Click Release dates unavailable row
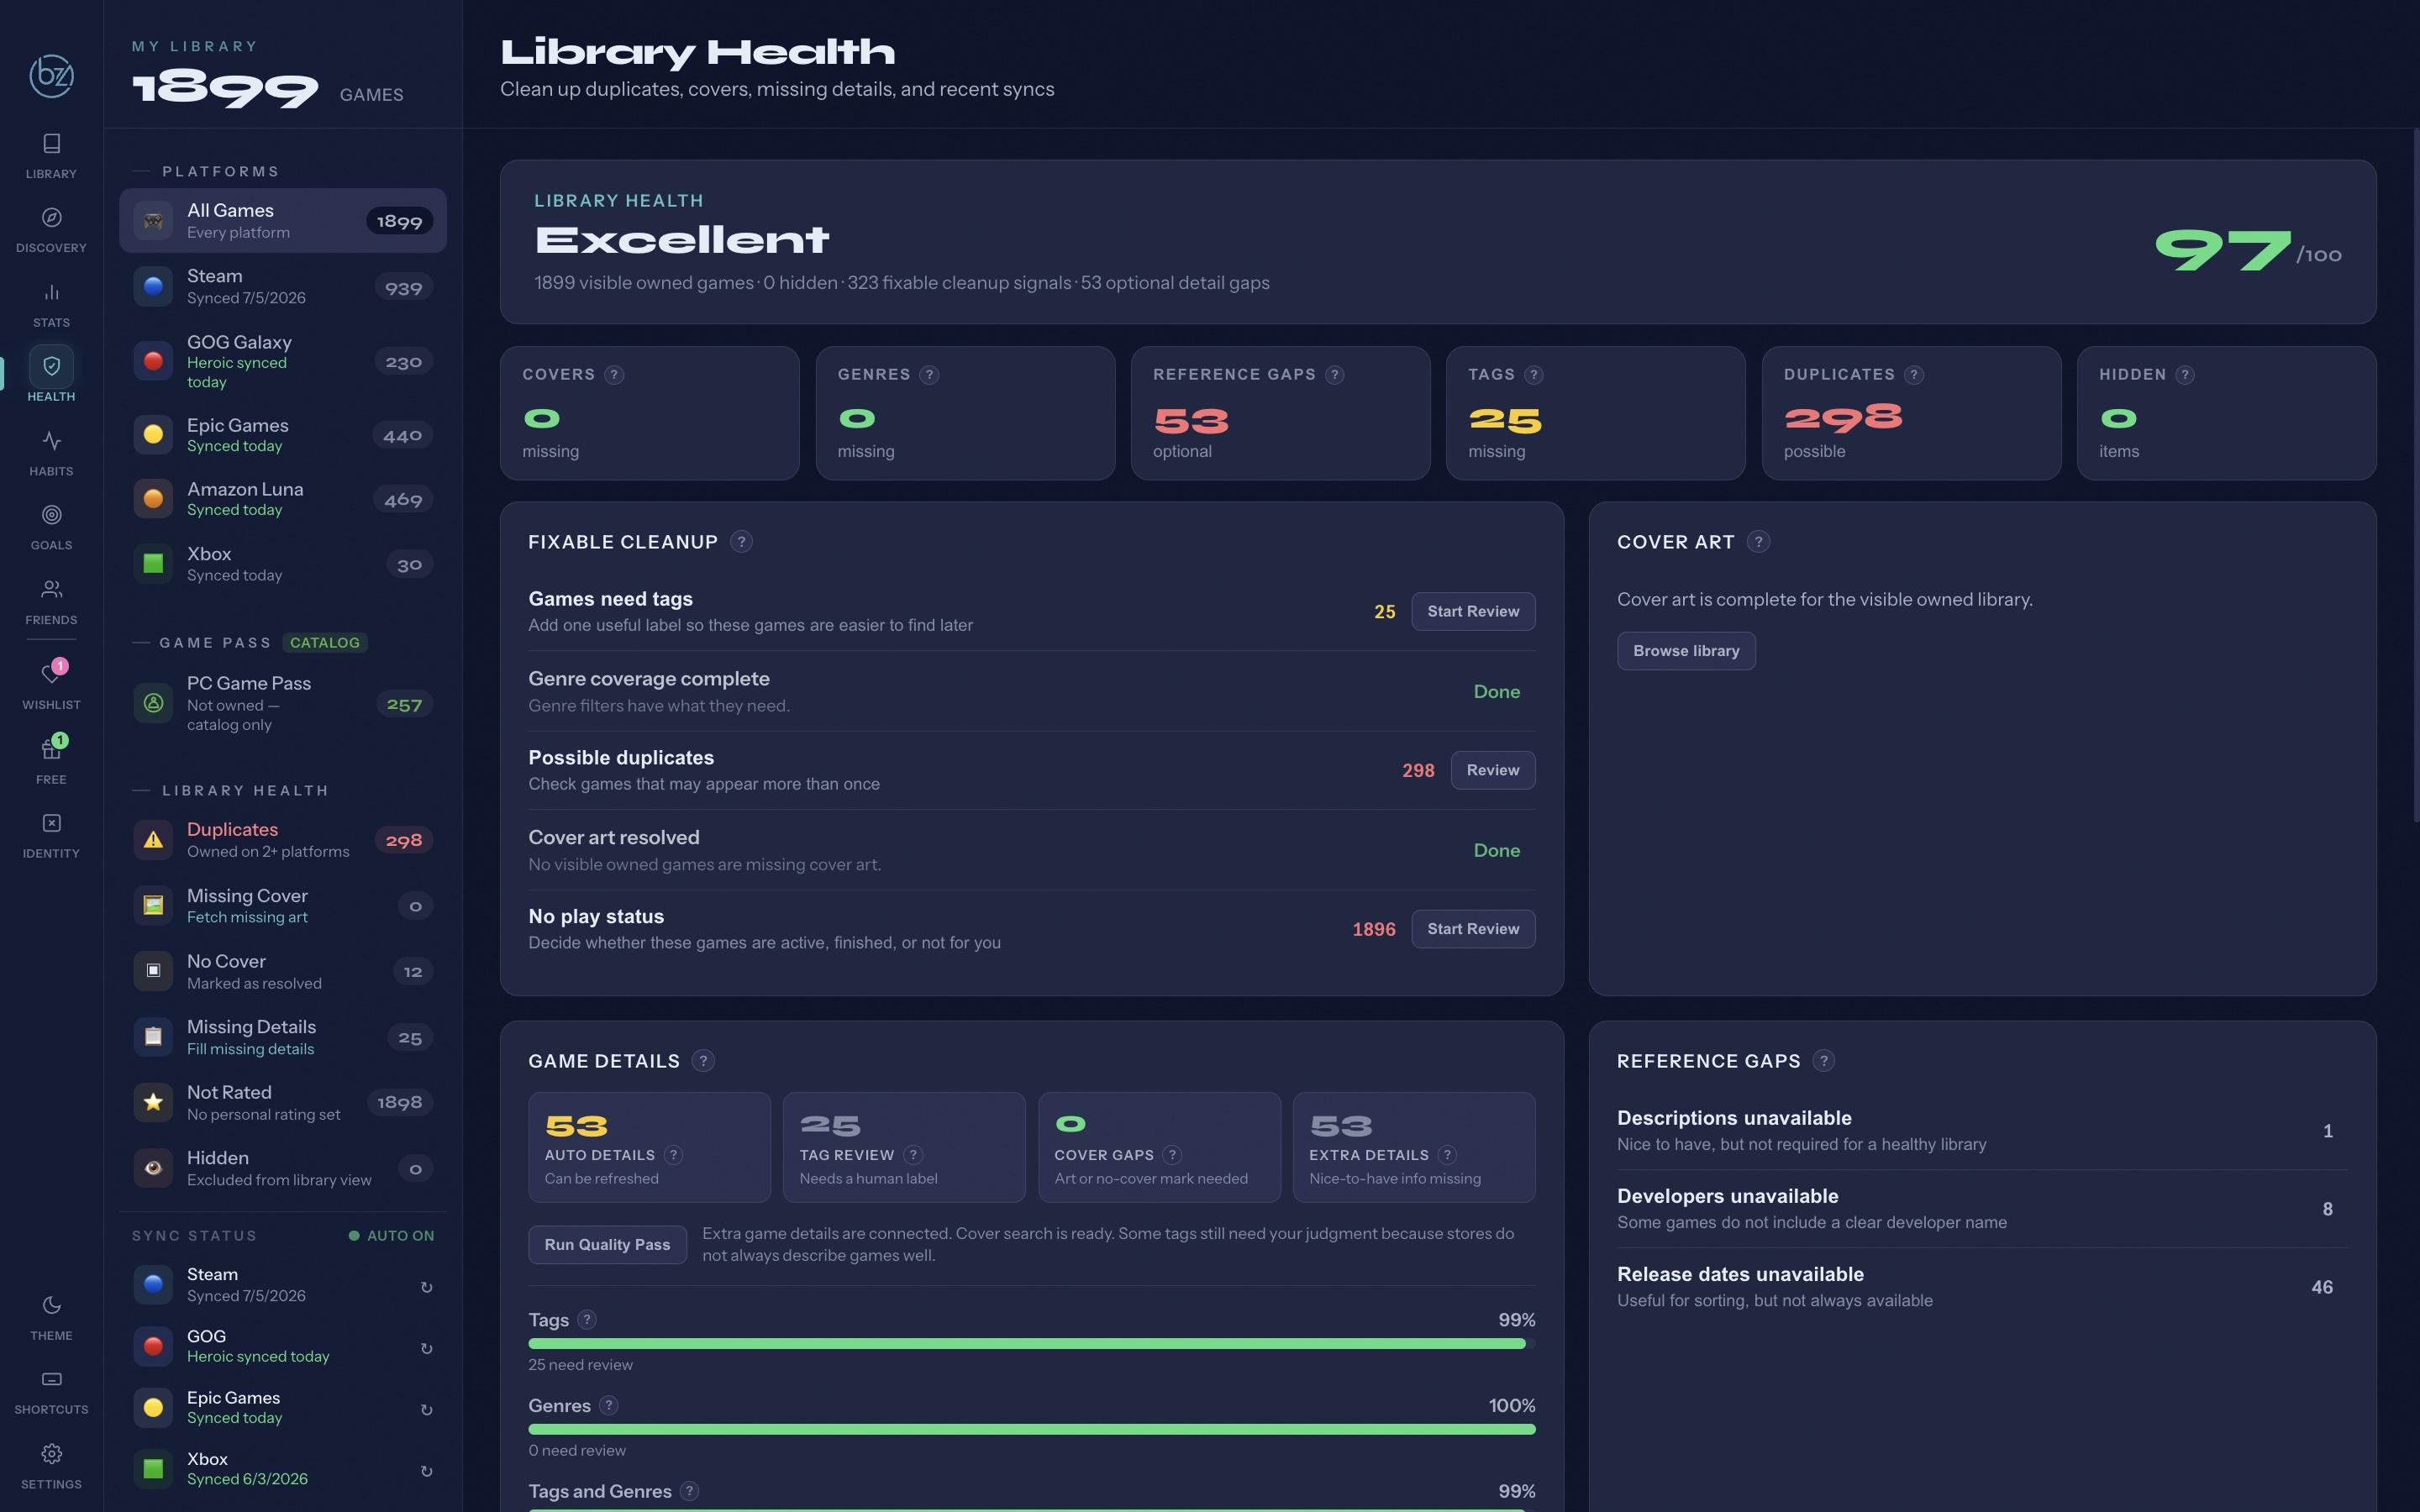Viewport: 2420px width, 1512px height. coord(1982,1287)
